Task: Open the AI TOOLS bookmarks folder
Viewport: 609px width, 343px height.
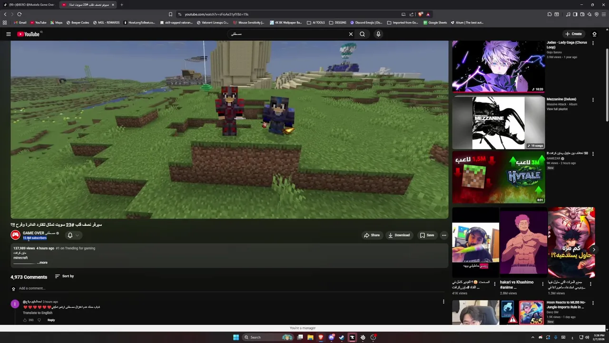Action: [316, 22]
